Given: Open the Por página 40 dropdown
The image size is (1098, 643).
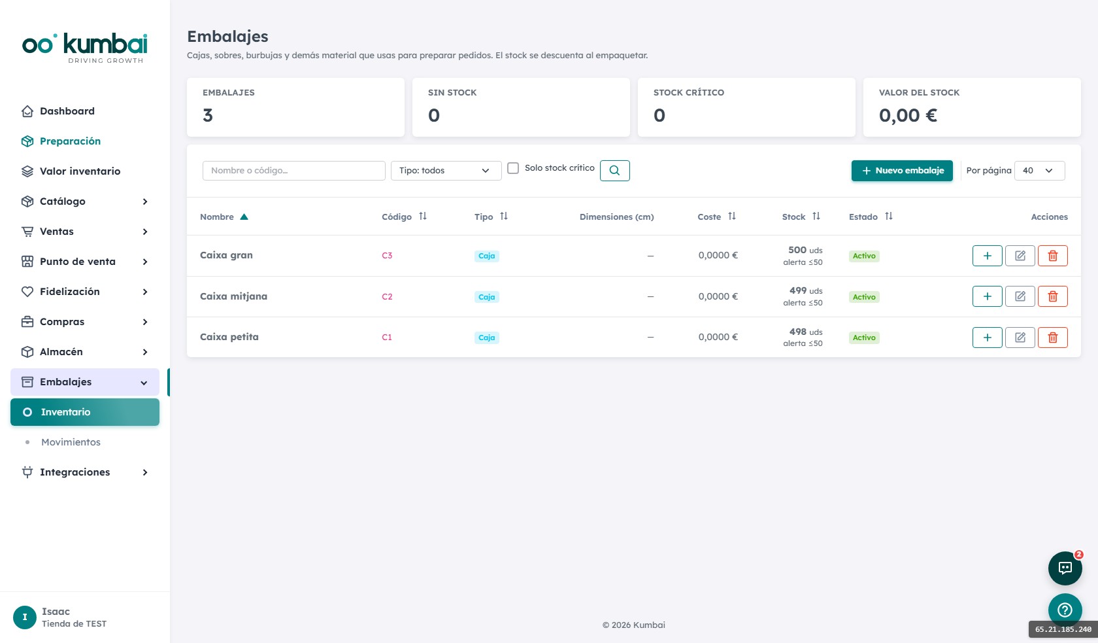Looking at the screenshot, I should [1039, 171].
